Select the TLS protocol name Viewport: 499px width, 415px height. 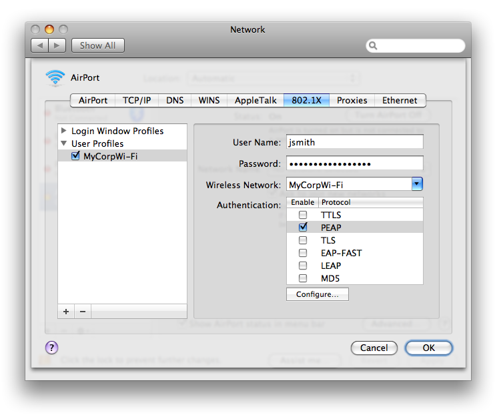328,240
